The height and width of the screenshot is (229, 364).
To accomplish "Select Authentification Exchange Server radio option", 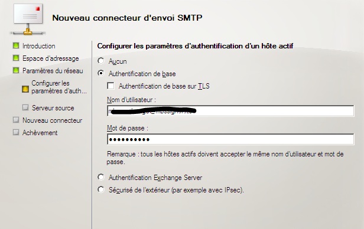I will coord(101,177).
